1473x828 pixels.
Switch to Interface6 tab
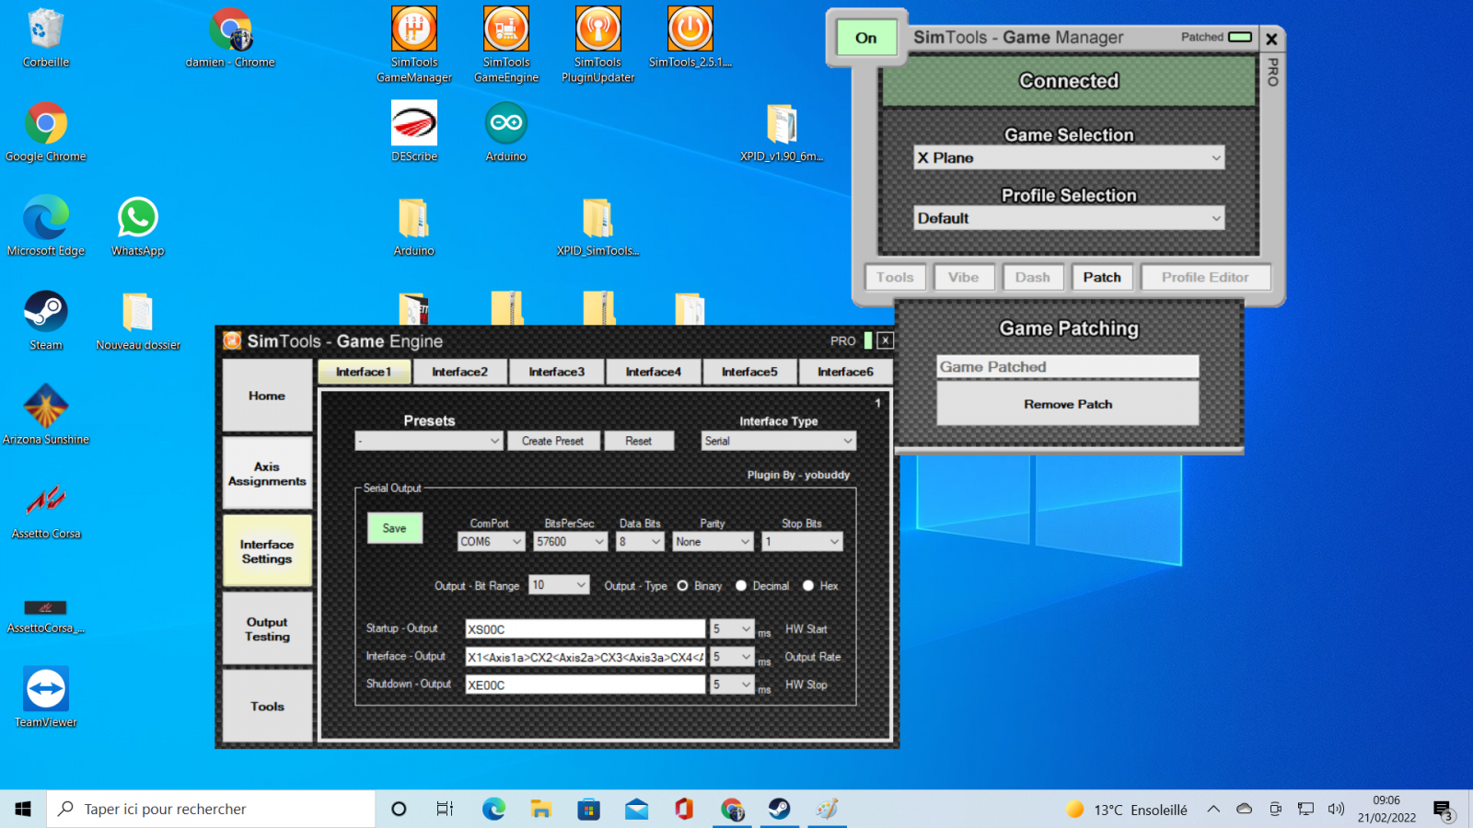pos(845,372)
